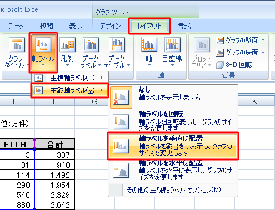Open the dropdown arrow beside プロット エリア
275x210 pixels.
pyautogui.click(x=209, y=65)
